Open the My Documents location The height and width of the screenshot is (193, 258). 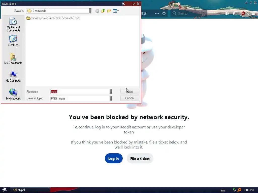coord(13,59)
